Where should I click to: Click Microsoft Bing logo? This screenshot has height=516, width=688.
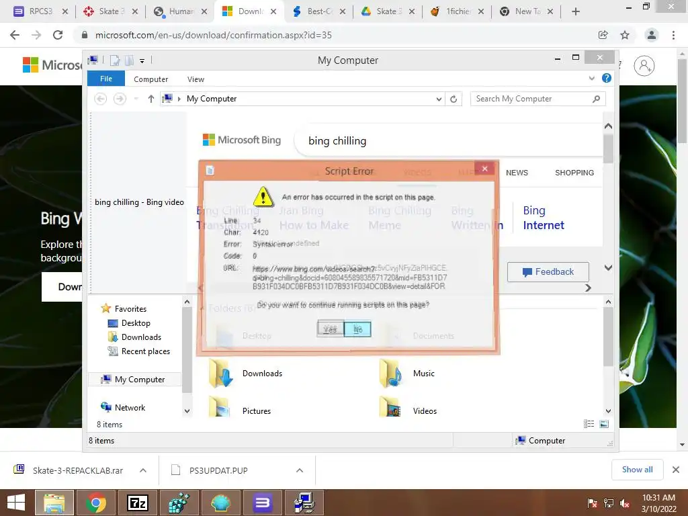[242, 140]
